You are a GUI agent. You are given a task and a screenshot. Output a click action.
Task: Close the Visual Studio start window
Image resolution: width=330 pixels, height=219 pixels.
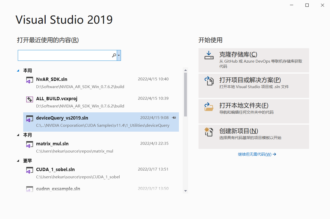pyautogui.click(x=323, y=5)
